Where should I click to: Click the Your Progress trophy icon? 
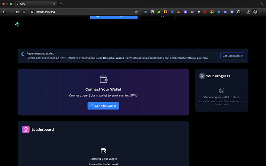click(202, 76)
